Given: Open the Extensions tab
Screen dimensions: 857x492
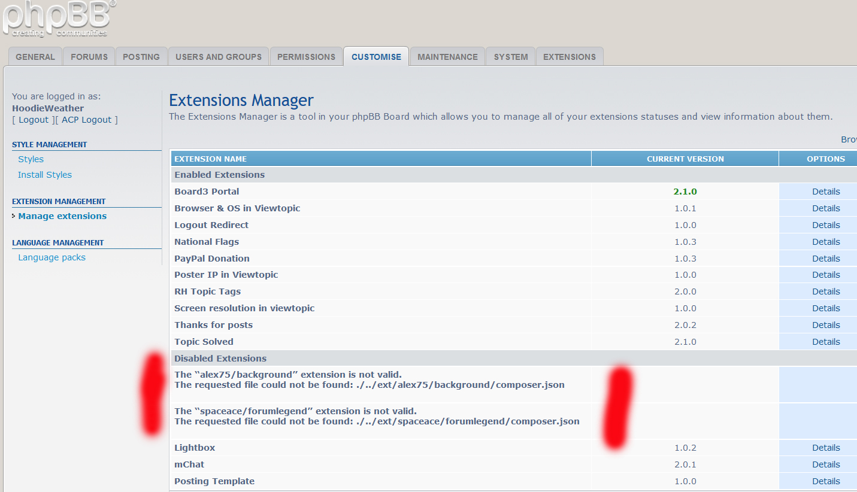Looking at the screenshot, I should coord(570,57).
